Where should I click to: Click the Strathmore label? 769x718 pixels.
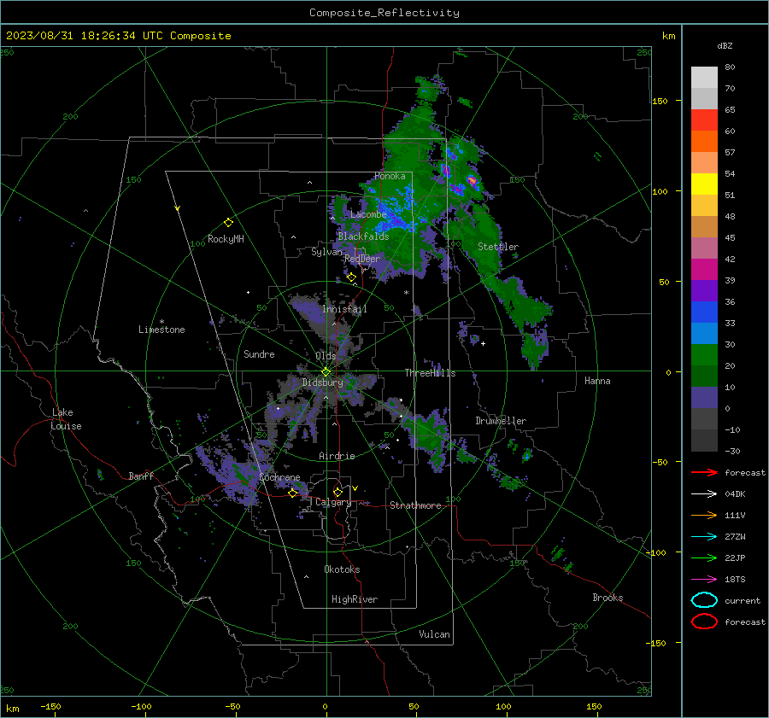415,505
